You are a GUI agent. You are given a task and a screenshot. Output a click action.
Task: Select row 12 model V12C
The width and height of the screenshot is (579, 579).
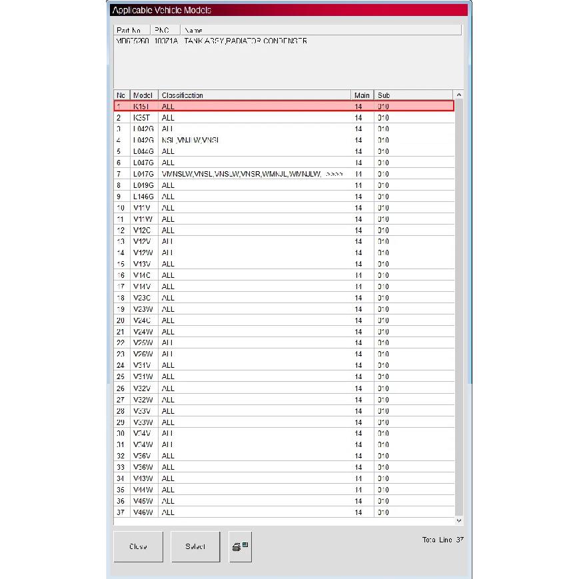tap(284, 231)
